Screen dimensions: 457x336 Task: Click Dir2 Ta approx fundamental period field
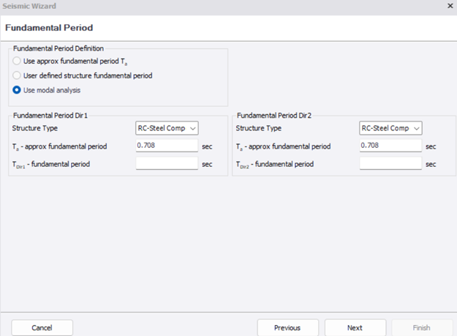coord(390,146)
